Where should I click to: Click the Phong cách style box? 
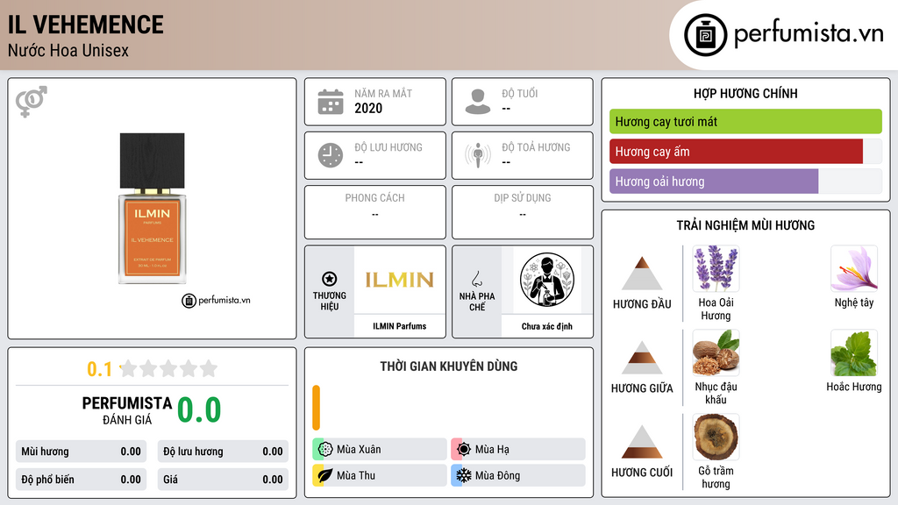(375, 212)
